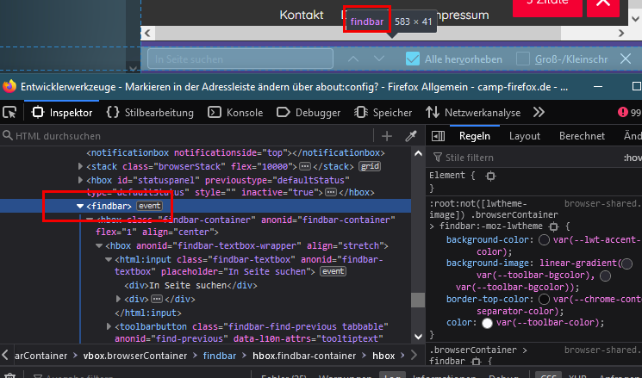Collapse the html:input findbar-textbox node
This screenshot has height=378, width=642.
point(109,260)
